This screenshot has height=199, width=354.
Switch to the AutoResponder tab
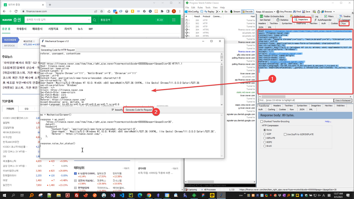tap(322, 20)
